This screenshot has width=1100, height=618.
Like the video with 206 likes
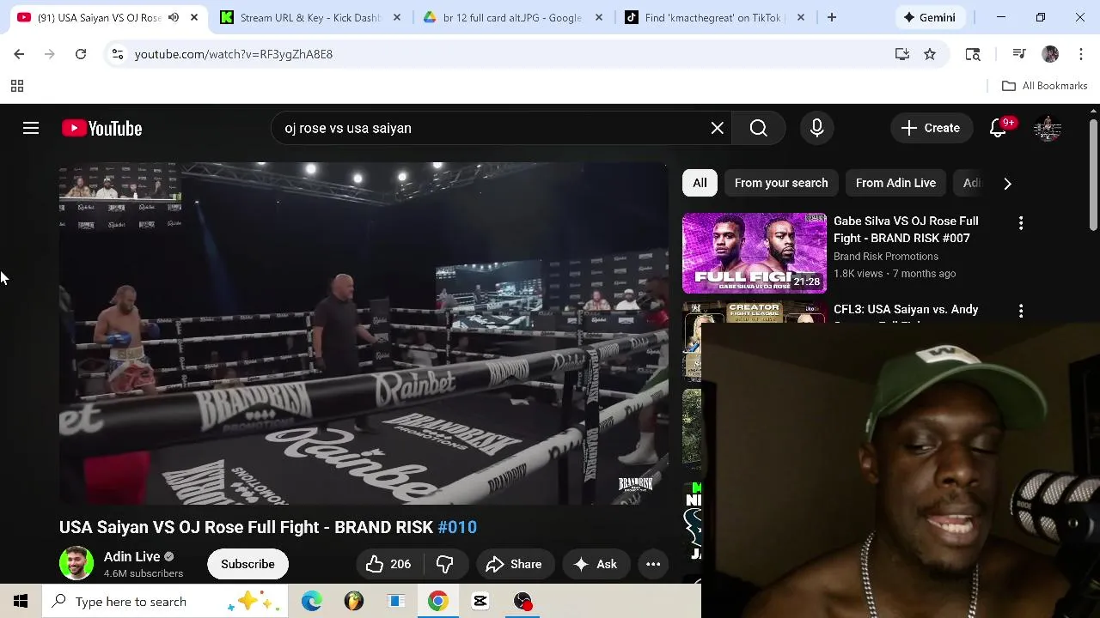point(388,564)
